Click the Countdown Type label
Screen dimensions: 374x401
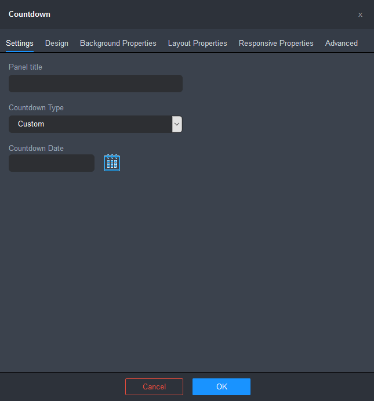[x=36, y=108]
